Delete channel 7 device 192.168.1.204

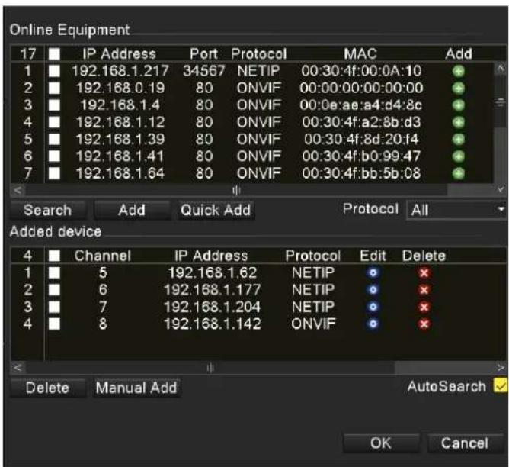[424, 307]
